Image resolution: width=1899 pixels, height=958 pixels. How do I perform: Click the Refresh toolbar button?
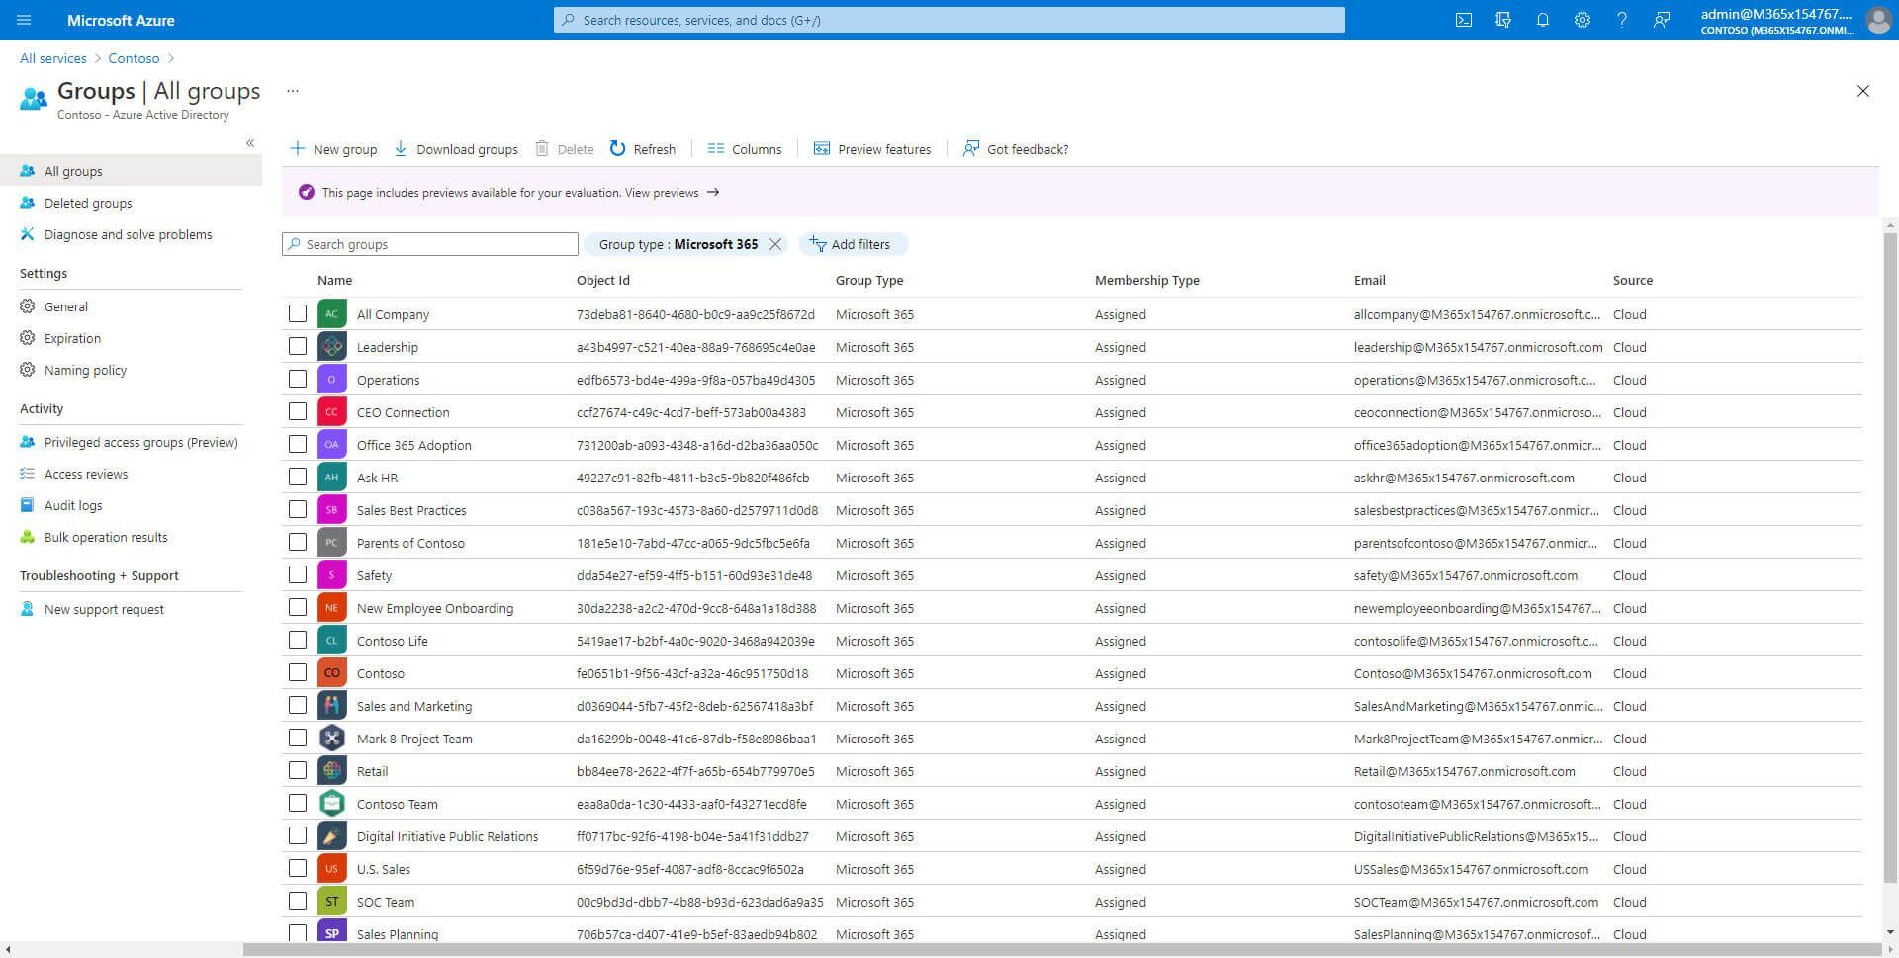pos(643,149)
